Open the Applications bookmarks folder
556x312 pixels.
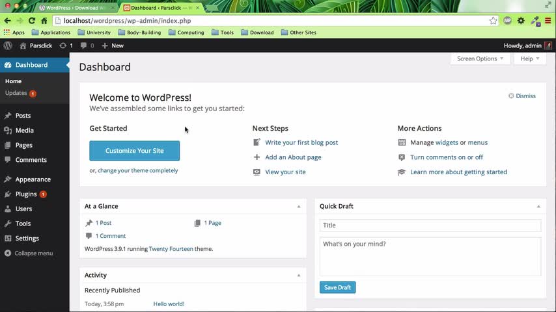(x=51, y=32)
